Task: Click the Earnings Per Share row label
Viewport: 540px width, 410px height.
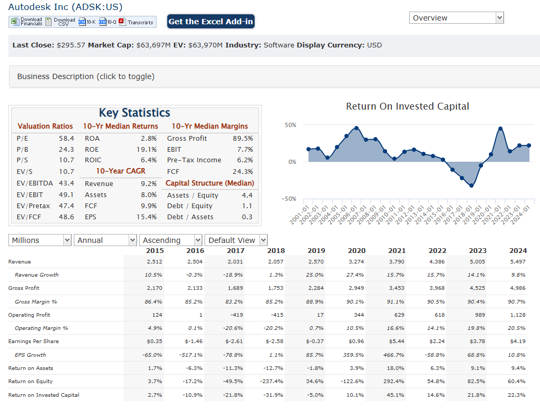Action: pos(33,341)
